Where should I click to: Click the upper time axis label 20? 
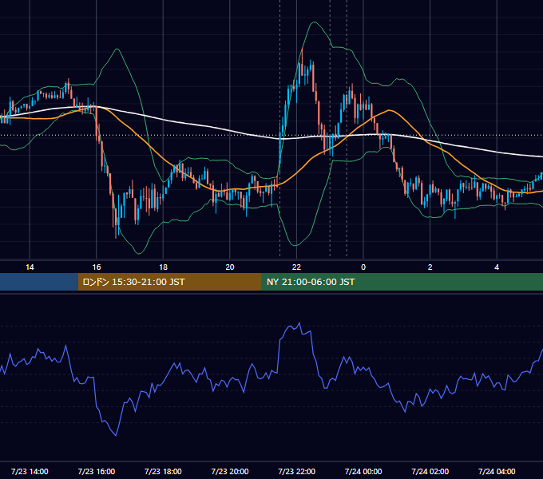pos(230,267)
